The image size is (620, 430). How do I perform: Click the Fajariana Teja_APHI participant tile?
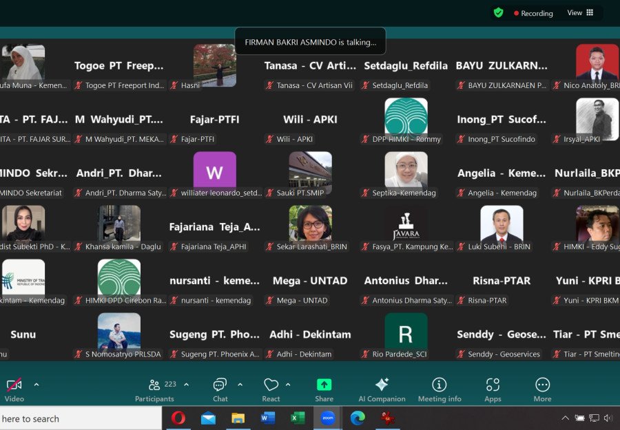(215, 226)
